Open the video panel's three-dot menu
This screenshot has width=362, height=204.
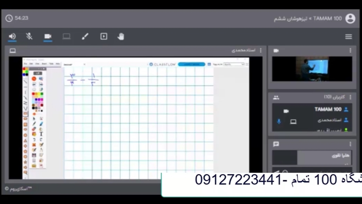350,50
